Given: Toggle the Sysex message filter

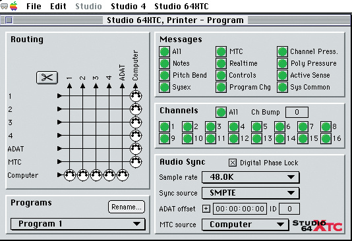Looking at the screenshot, I should [x=164, y=87].
